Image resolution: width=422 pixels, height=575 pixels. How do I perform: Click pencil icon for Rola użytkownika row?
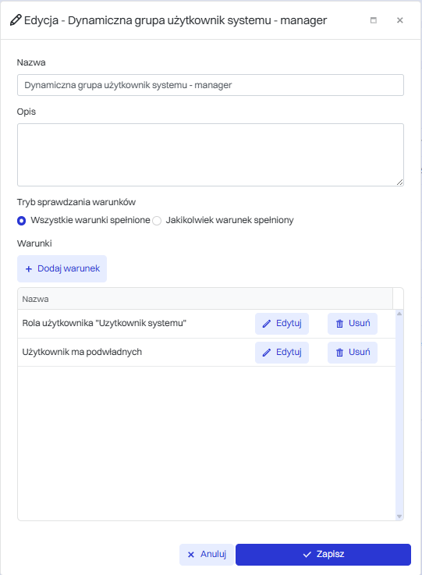pyautogui.click(x=267, y=324)
